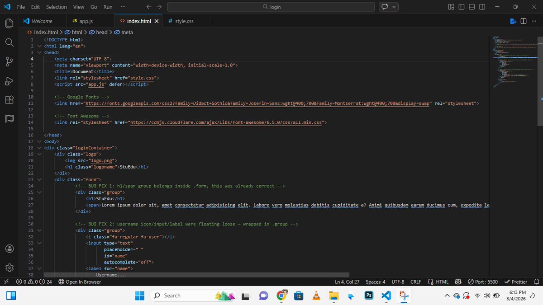Toggle Live Server on Port 5500
This screenshot has height=305, width=543.
pos(483,282)
